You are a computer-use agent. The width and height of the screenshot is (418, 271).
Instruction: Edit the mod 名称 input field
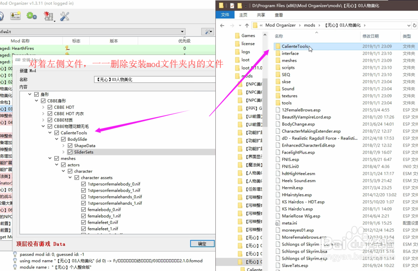coord(154,80)
